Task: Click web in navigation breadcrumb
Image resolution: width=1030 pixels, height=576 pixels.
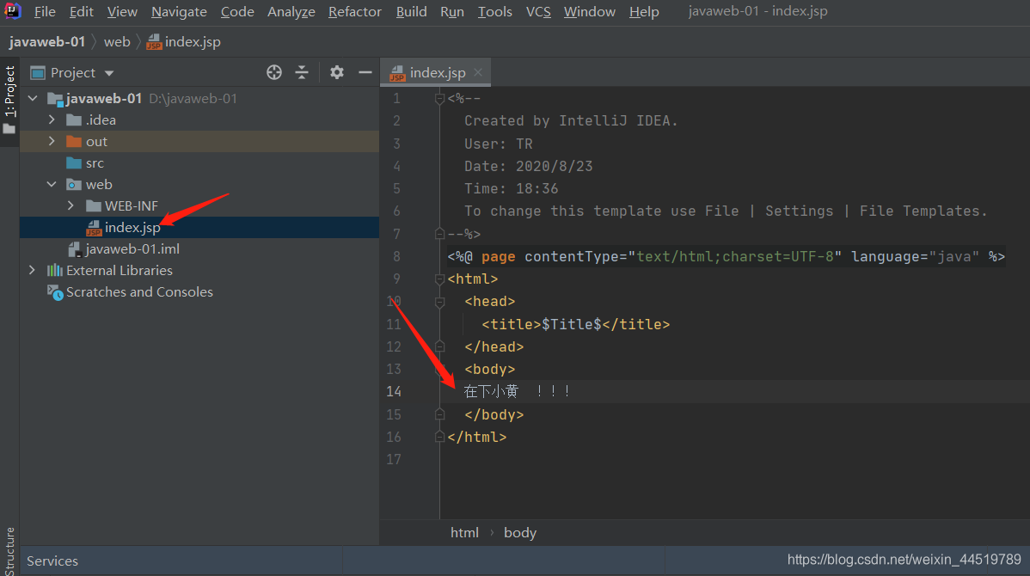Action: coord(117,42)
